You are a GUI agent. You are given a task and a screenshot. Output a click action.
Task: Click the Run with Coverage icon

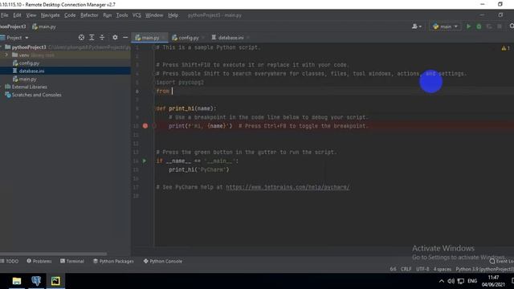tap(489, 26)
